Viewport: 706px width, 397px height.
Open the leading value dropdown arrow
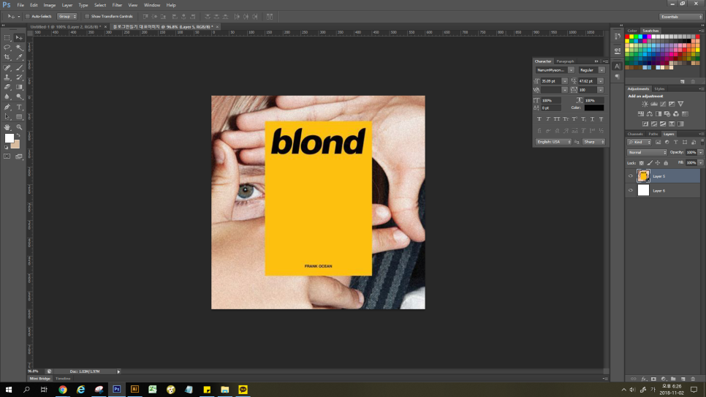pyautogui.click(x=601, y=81)
